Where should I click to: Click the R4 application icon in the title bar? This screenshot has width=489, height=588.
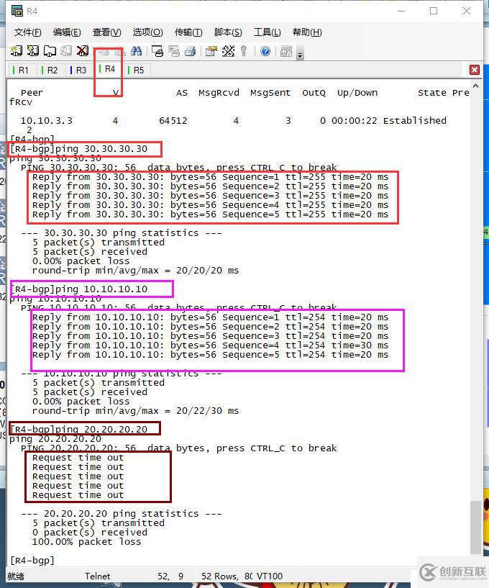(x=17, y=11)
